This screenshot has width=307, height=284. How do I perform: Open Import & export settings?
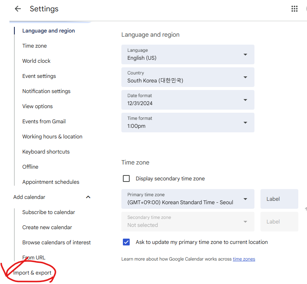32,273
